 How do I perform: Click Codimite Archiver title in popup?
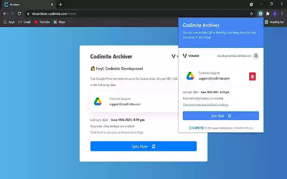[201, 25]
